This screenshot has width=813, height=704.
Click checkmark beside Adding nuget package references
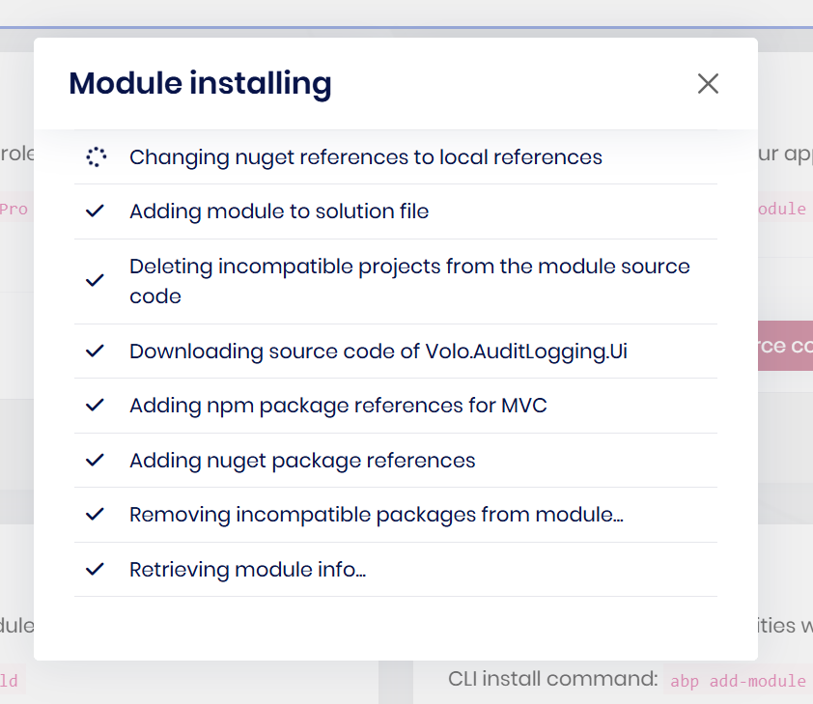pos(95,461)
